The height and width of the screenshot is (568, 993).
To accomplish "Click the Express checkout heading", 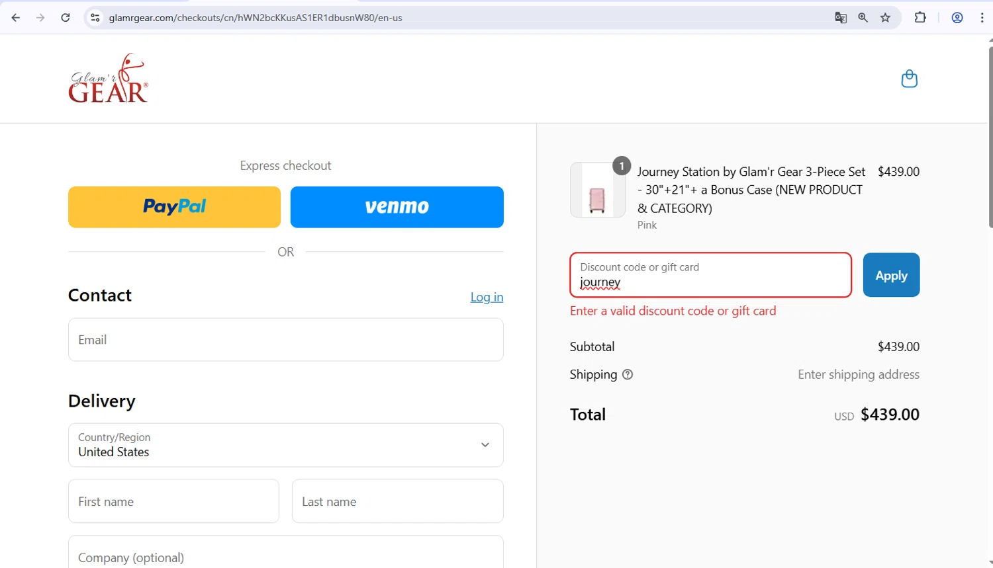I will click(x=285, y=165).
